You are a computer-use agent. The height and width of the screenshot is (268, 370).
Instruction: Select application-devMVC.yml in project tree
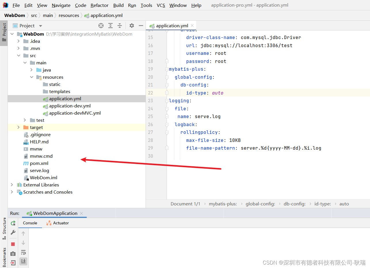click(x=75, y=113)
